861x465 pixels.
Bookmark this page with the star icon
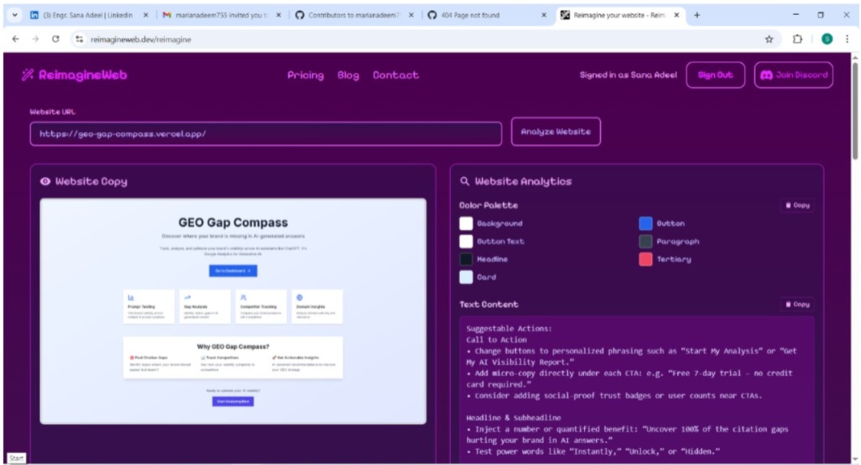(768, 39)
